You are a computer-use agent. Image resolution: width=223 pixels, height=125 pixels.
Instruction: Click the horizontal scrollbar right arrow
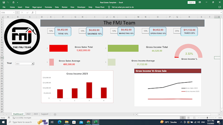click(x=219, y=114)
